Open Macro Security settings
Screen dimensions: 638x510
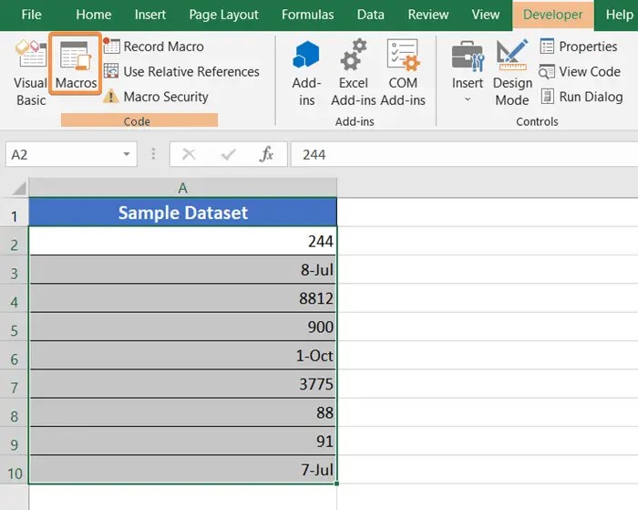156,97
